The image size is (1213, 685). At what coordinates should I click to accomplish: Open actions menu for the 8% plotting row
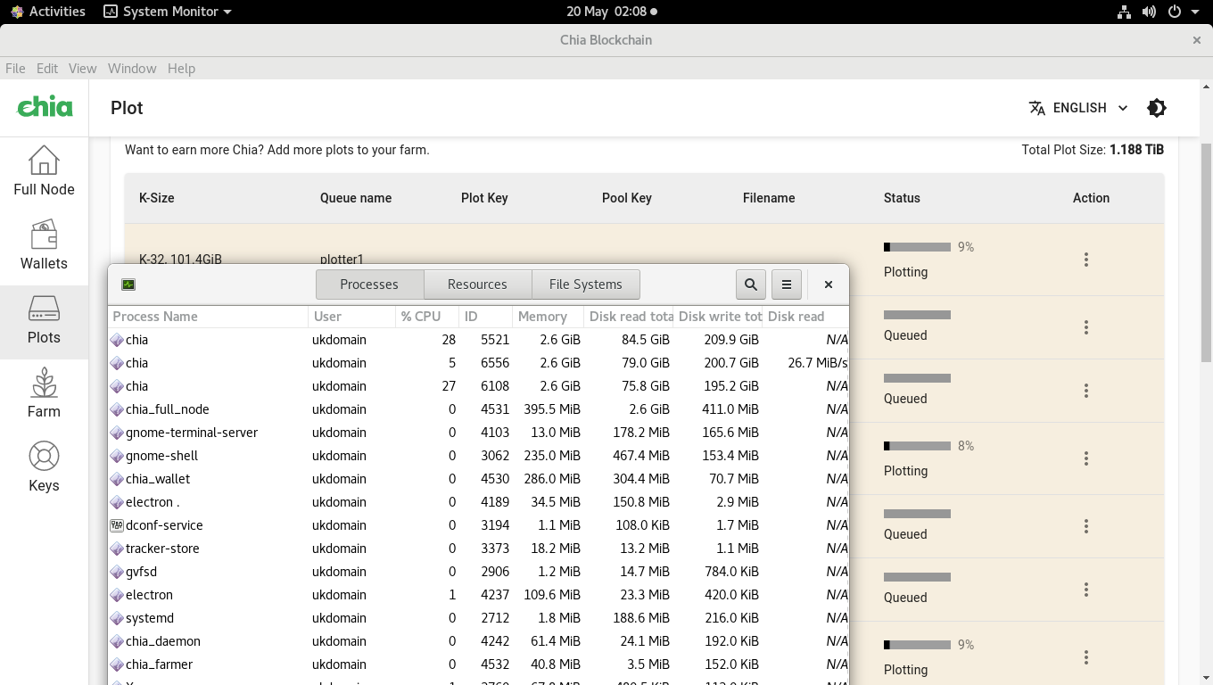[1086, 458]
